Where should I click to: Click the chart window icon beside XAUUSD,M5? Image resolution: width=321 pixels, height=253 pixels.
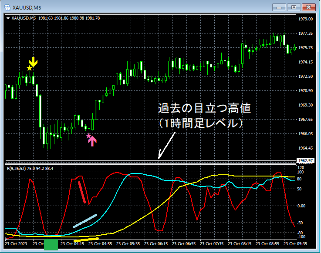7,8
